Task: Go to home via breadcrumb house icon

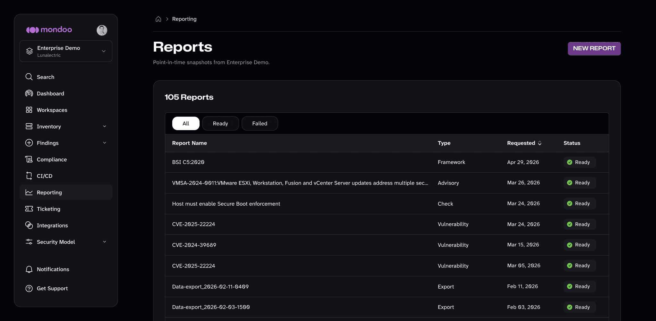Action: tap(158, 19)
